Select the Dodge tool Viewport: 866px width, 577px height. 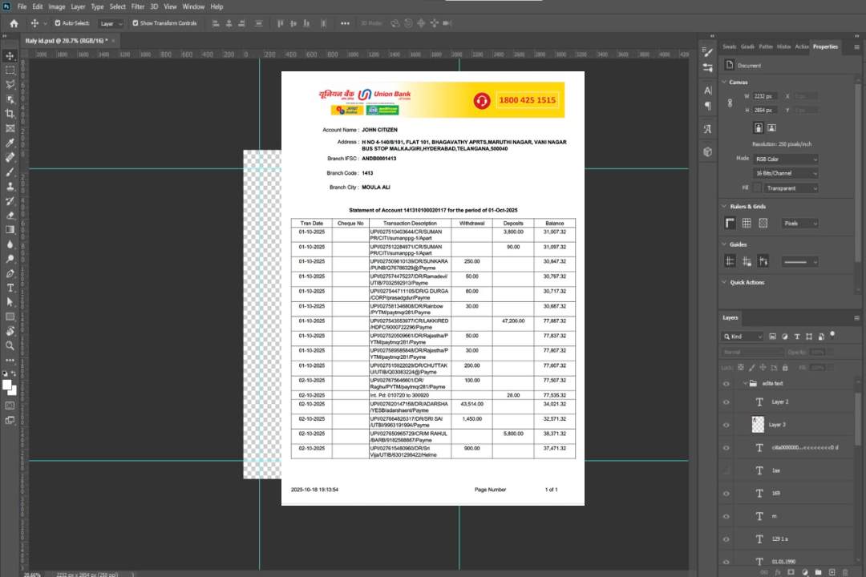tap(10, 258)
